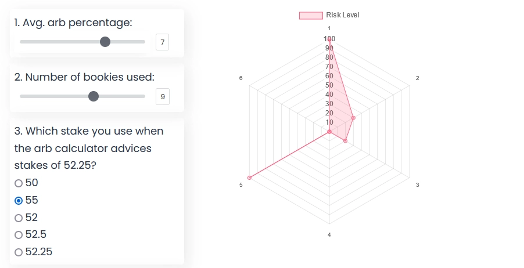Viewport: 524px width, 268px height.
Task: Toggle the Risk Level legend swatch
Action: pos(311,15)
